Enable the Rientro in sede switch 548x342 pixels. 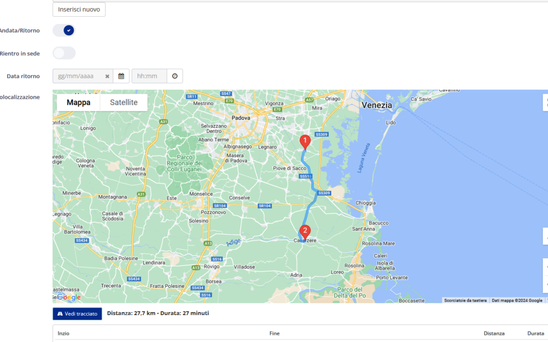point(64,53)
